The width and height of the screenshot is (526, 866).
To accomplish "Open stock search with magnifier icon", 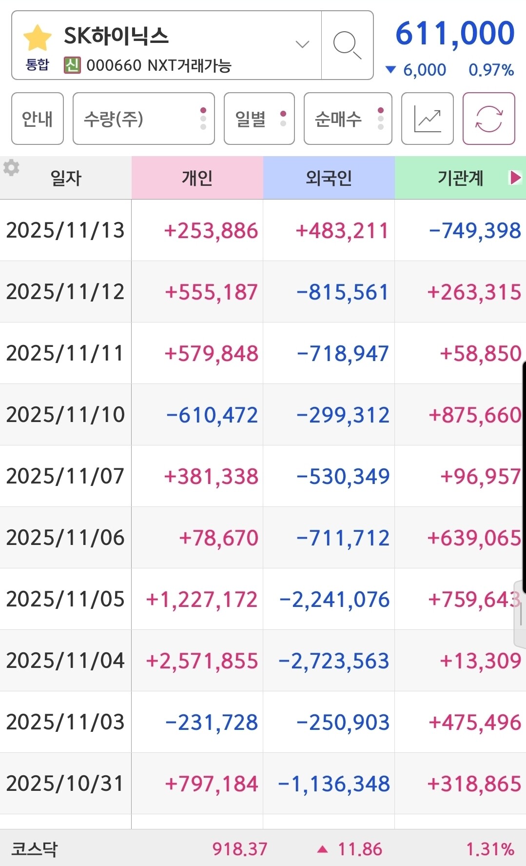I will (347, 45).
